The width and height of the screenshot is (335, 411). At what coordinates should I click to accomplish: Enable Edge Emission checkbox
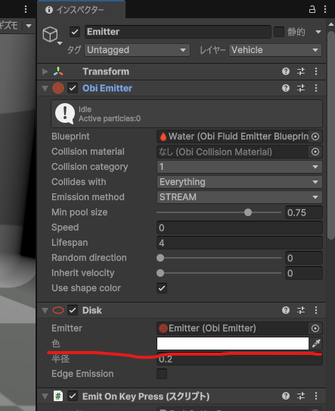(x=162, y=374)
